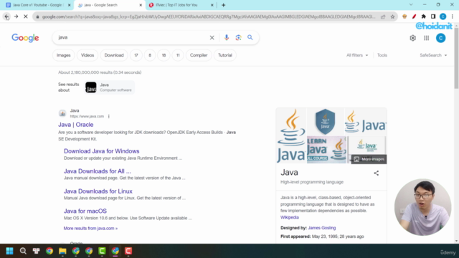459x258 pixels.
Task: Bookmark this page with the star icon
Action: pyautogui.click(x=392, y=16)
